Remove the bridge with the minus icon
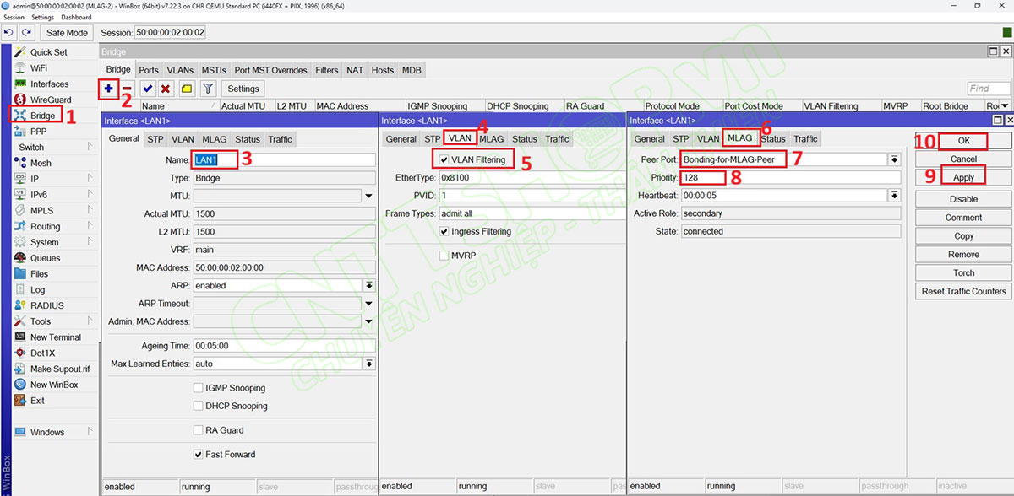1014x496 pixels. [127, 89]
